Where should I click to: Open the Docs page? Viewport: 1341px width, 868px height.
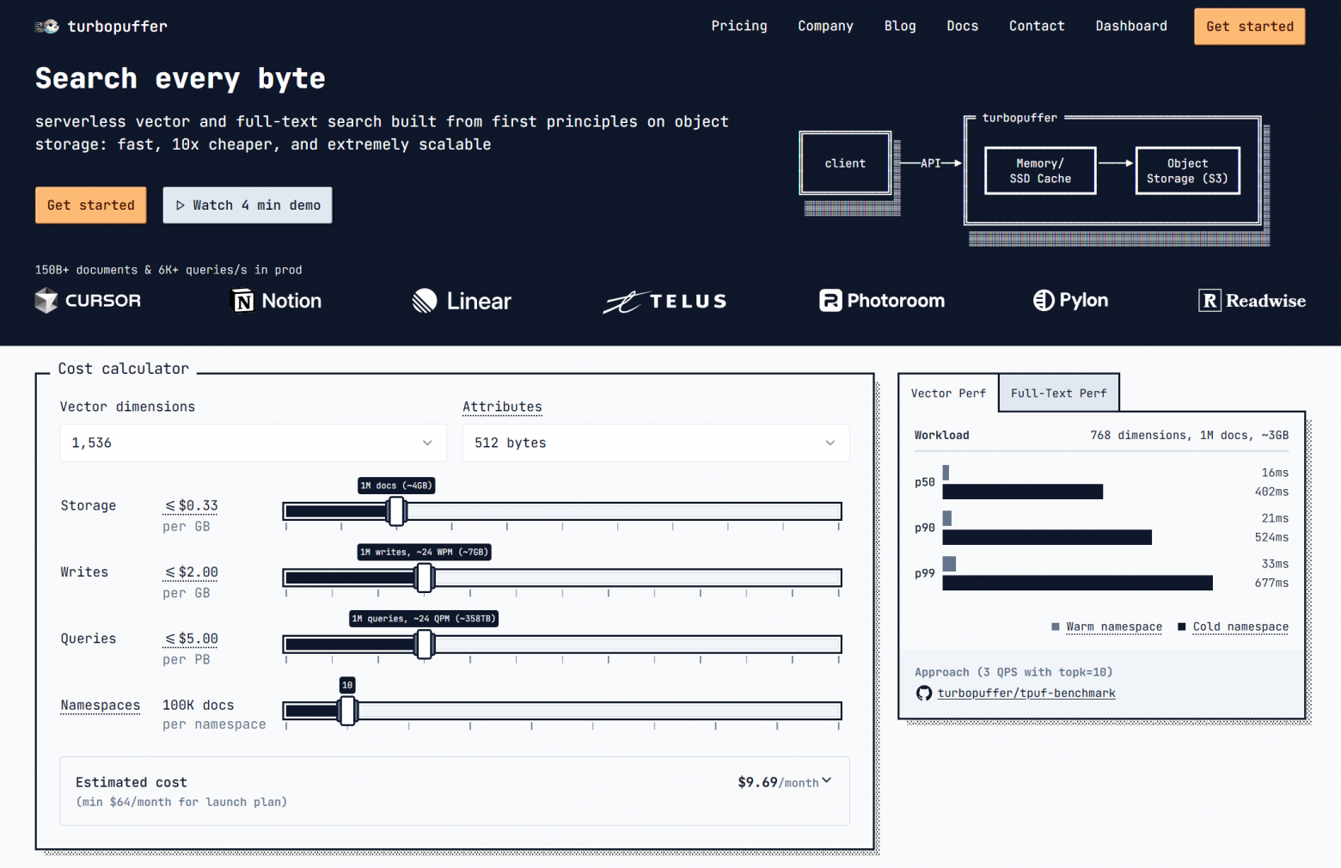click(x=963, y=26)
